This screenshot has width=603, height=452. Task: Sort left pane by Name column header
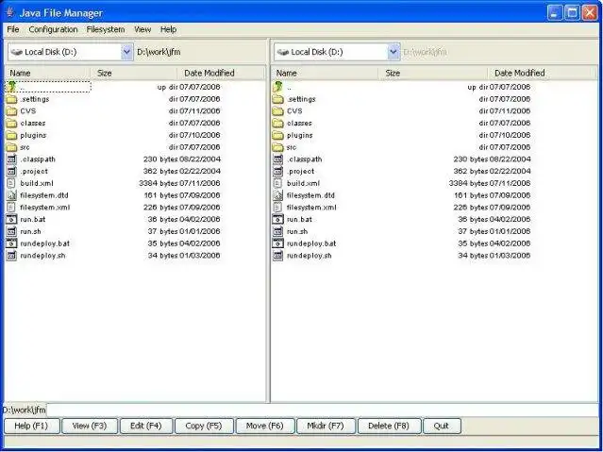point(48,73)
